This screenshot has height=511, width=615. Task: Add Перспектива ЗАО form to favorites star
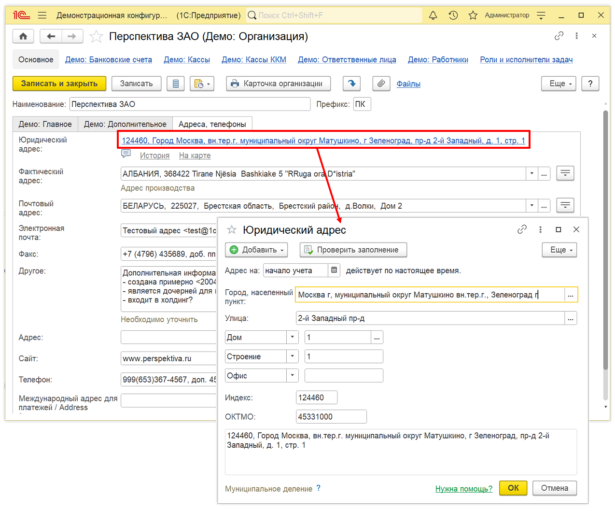(97, 36)
